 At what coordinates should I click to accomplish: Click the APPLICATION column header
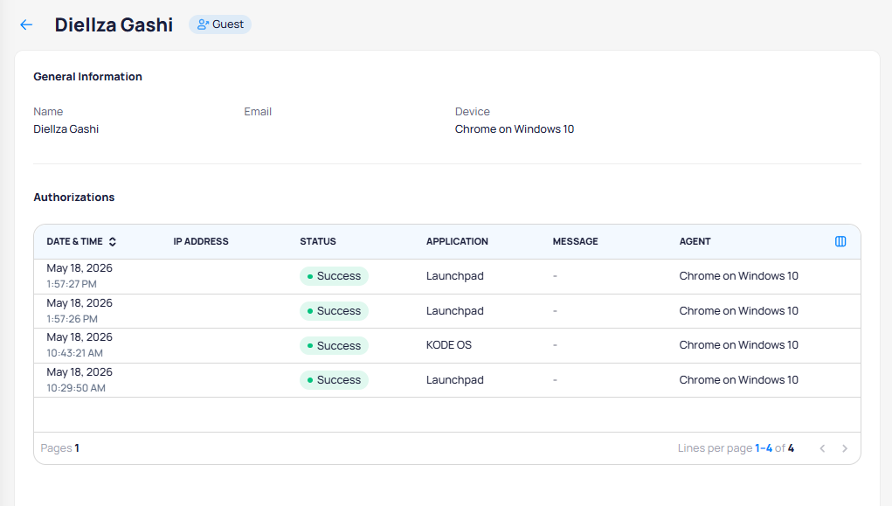(458, 241)
